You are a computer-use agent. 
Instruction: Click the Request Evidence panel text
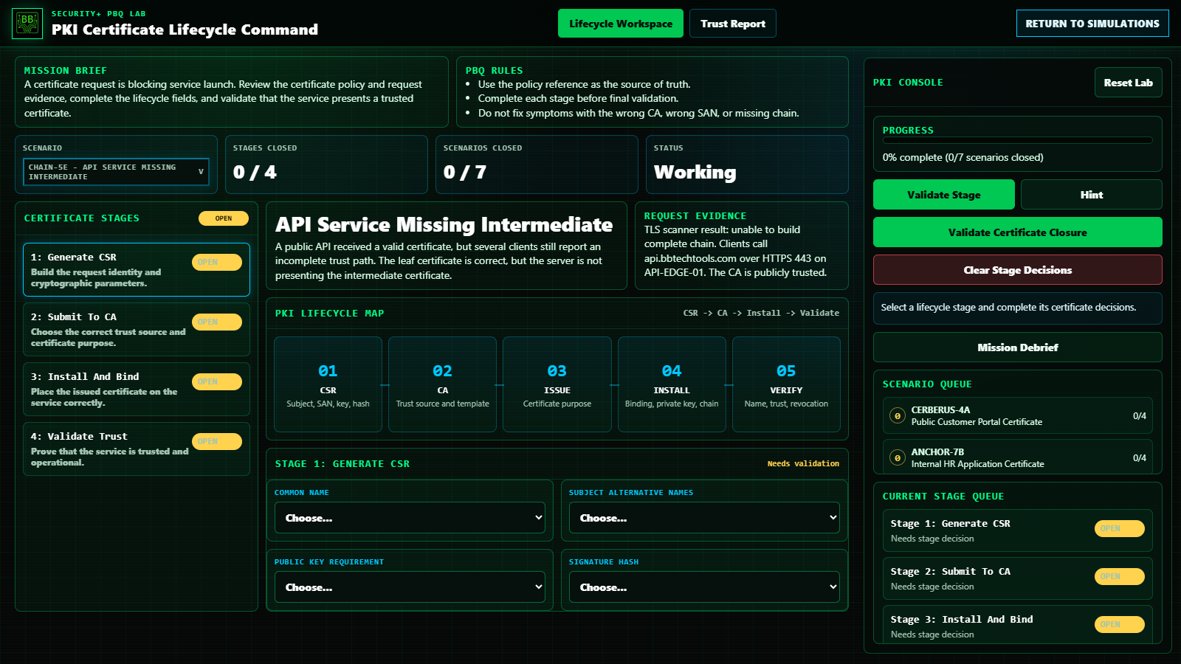(736, 251)
